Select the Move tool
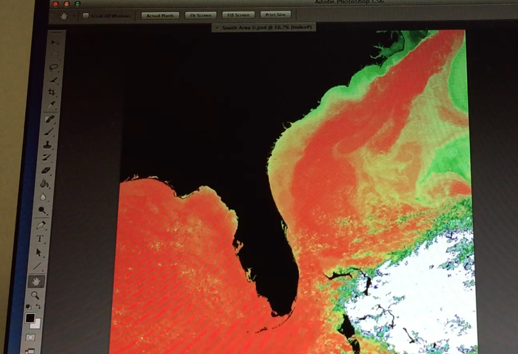This screenshot has height=354, width=518. [55, 43]
